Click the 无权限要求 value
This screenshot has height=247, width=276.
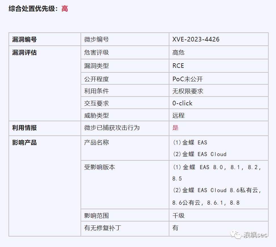187,91
